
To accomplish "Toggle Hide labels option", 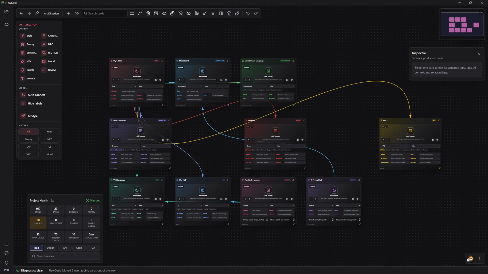I will (x=39, y=104).
